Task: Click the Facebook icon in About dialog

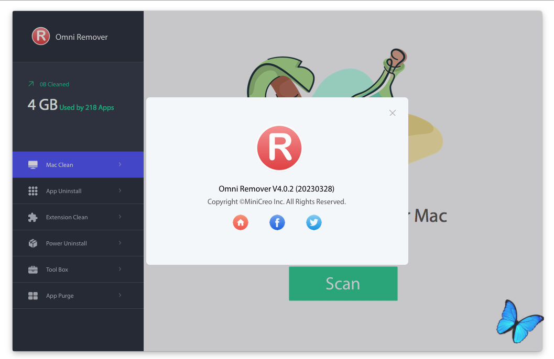Action: pos(277,222)
